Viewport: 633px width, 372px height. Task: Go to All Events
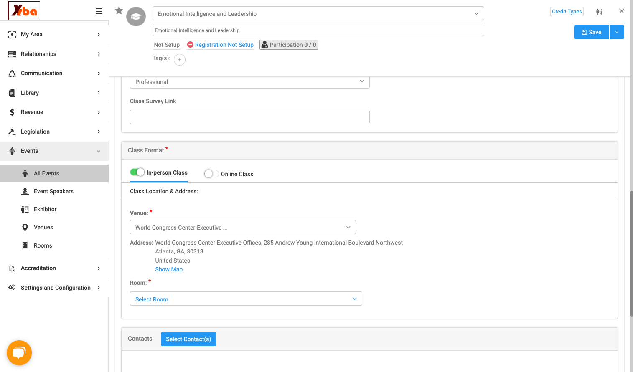54,174
